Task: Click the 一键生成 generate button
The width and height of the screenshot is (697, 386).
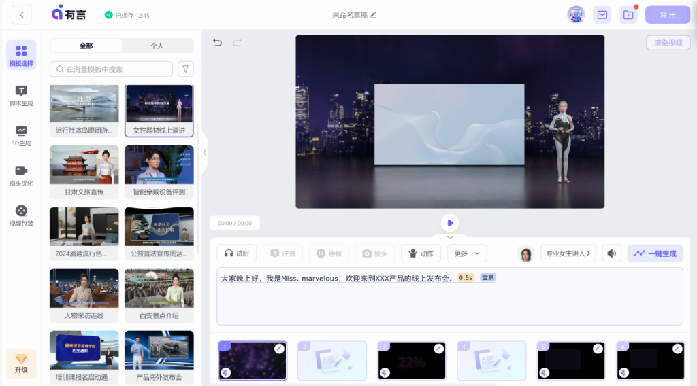Action: 655,253
